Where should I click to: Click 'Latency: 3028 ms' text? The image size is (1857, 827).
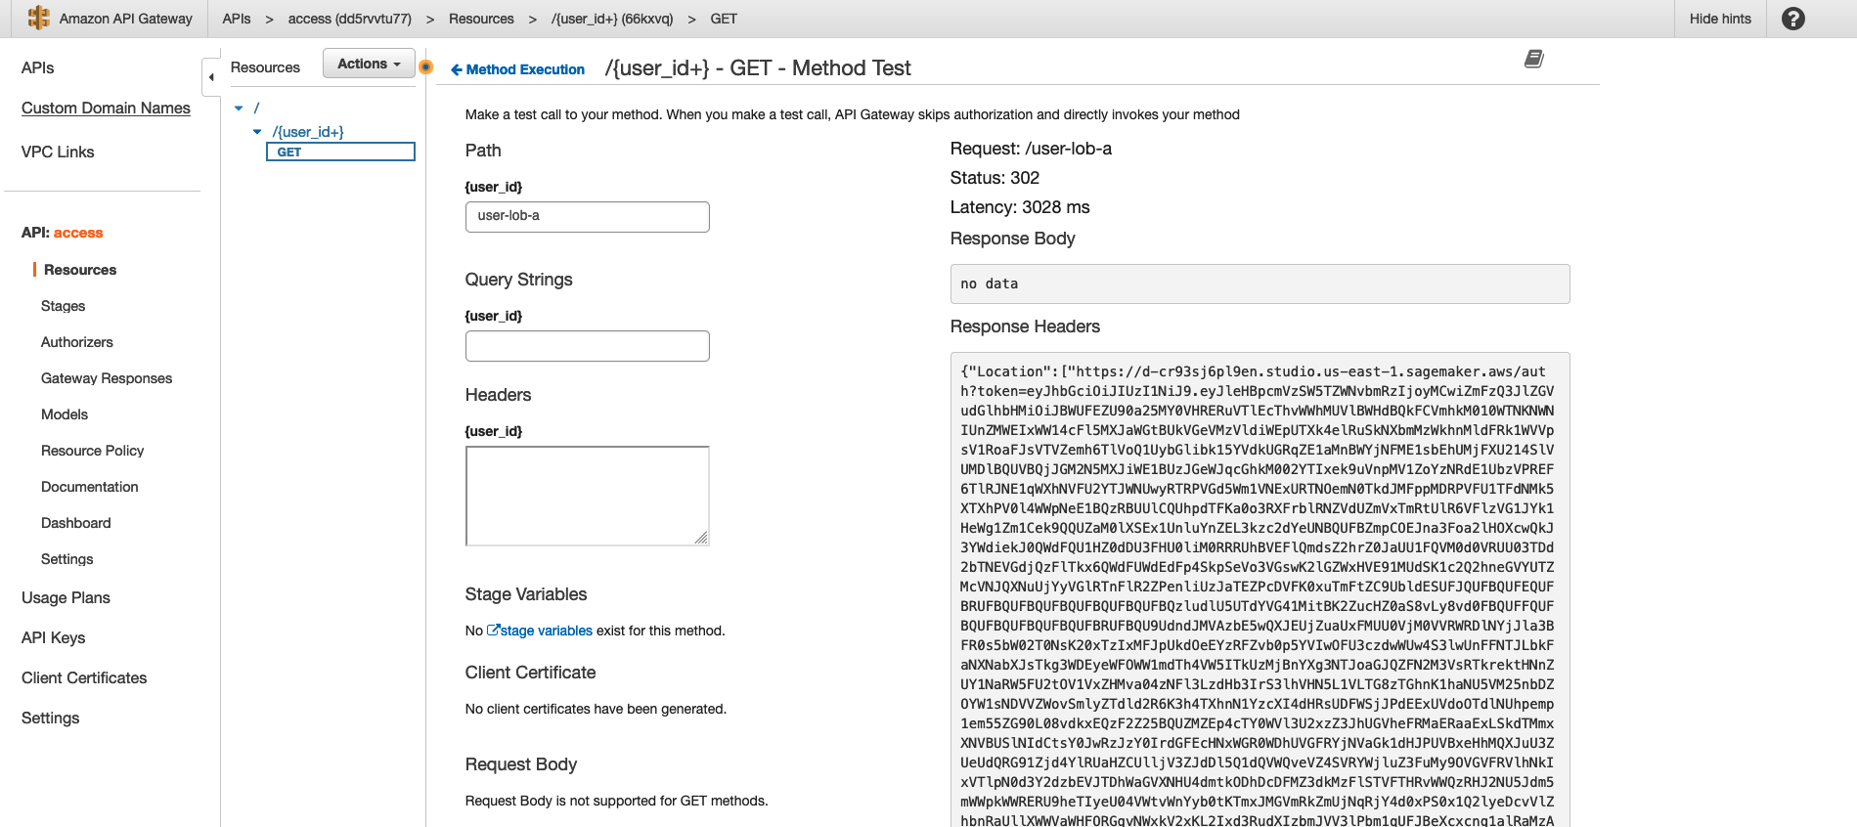coord(1020,207)
